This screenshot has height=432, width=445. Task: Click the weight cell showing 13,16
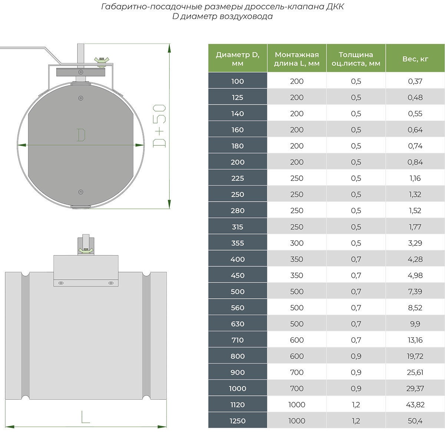(x=415, y=340)
